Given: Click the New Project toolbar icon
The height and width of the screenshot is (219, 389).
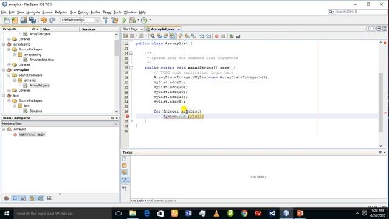Looking at the screenshot, I should coord(15,20).
